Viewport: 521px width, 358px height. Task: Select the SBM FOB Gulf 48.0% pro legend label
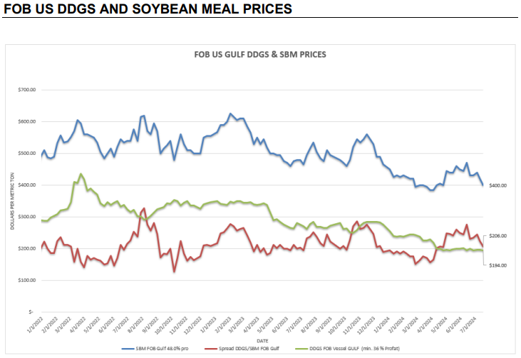(x=162, y=349)
